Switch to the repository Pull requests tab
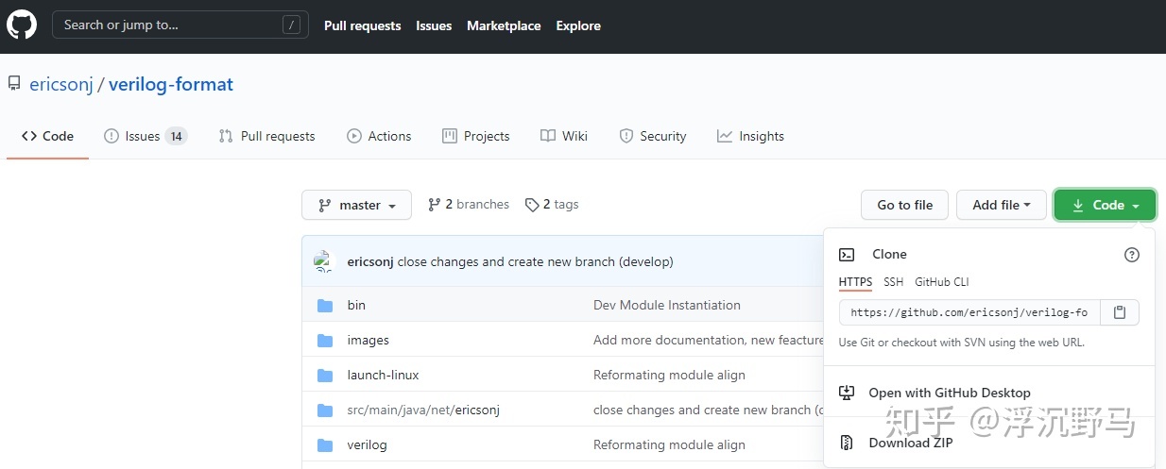This screenshot has height=469, width=1166. click(266, 136)
